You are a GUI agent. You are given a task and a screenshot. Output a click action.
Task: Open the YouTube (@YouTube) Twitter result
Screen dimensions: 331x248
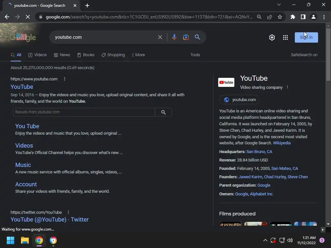pos(49,220)
